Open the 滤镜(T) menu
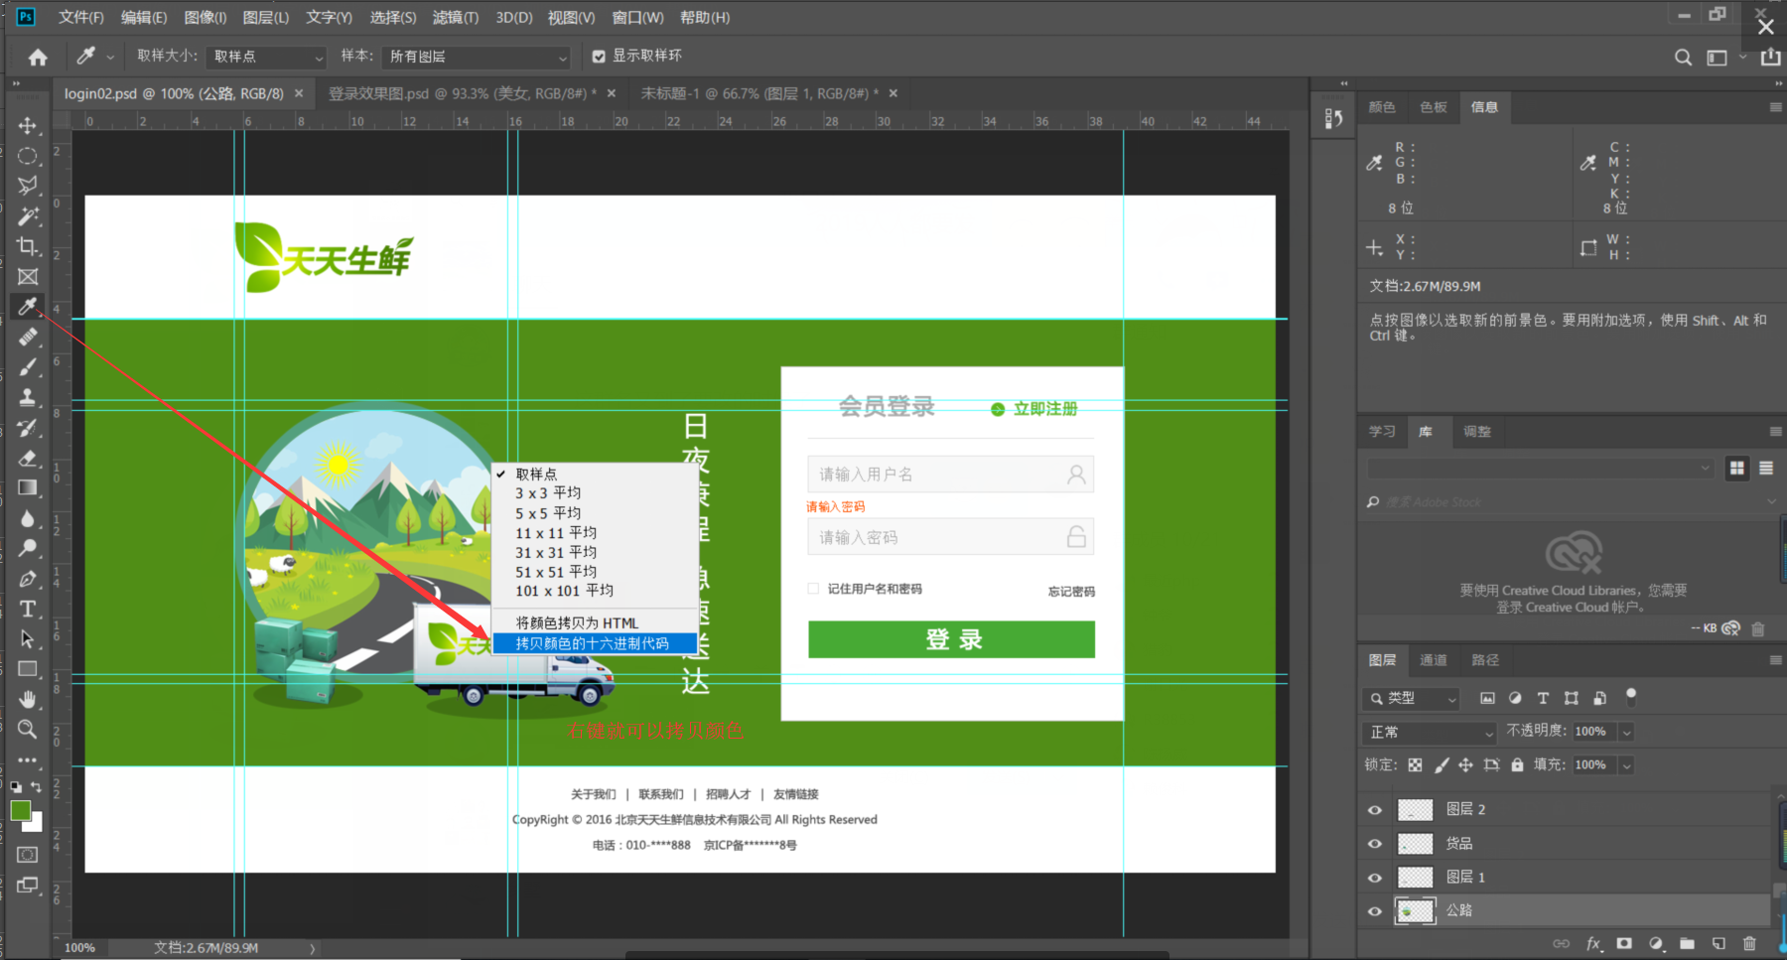This screenshot has width=1787, height=960. (x=455, y=18)
